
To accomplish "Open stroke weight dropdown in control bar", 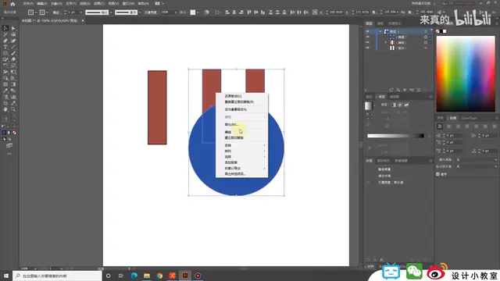I will 80,12.
